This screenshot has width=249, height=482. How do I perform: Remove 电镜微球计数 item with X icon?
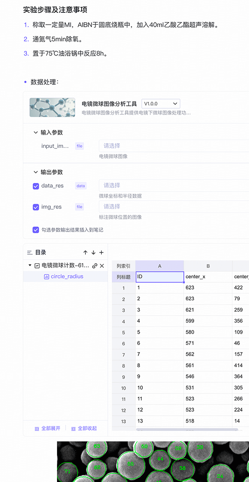pos(102,265)
